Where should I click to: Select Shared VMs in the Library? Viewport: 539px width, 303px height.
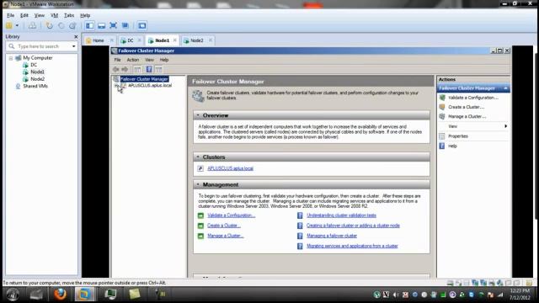[35, 86]
